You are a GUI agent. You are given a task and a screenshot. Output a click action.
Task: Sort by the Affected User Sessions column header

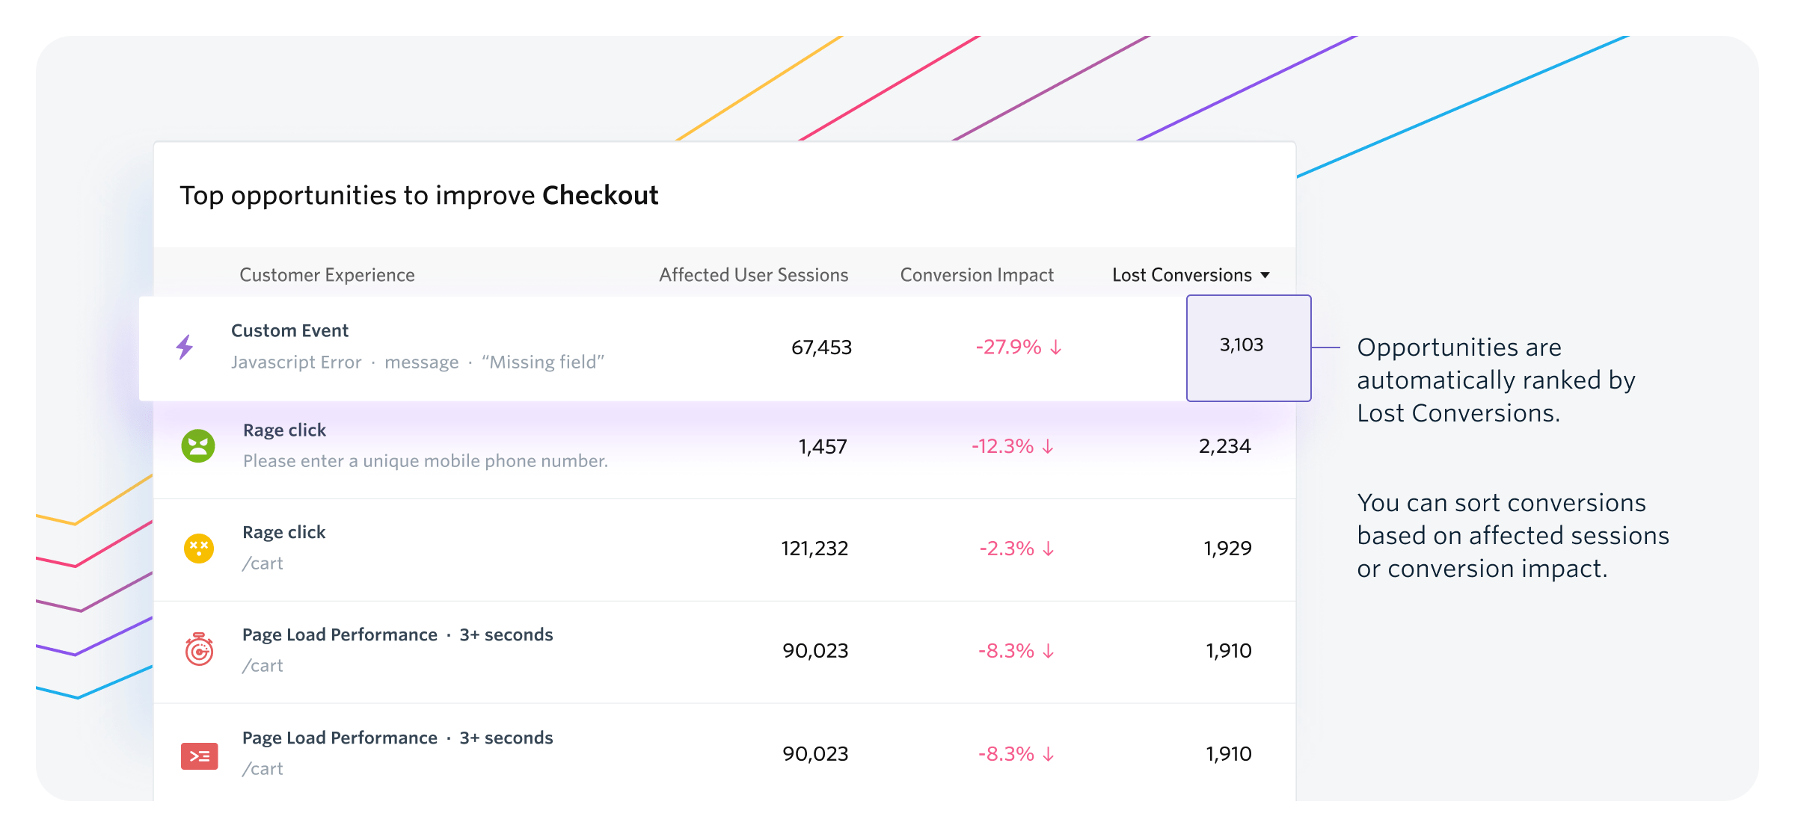[x=753, y=275]
